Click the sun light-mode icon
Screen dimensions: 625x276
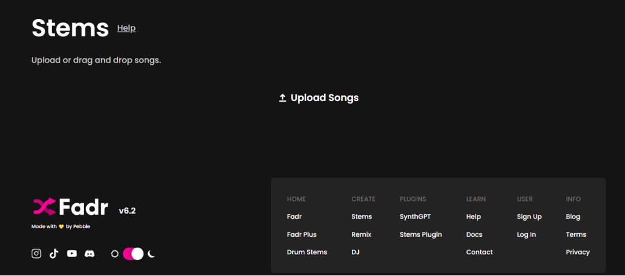click(x=115, y=253)
